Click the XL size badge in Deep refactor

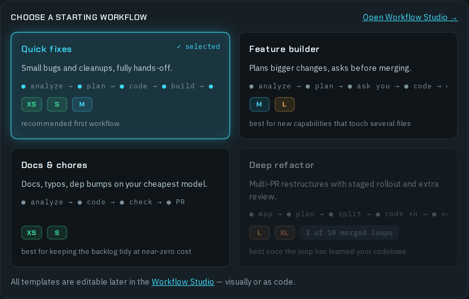[x=284, y=233]
